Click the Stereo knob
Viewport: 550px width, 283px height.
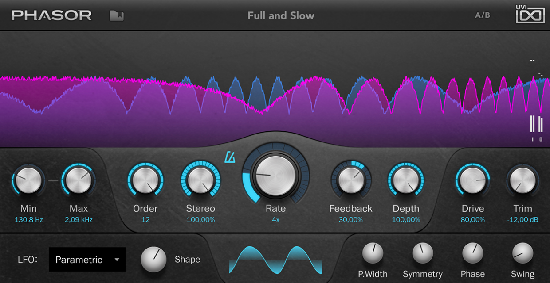(x=200, y=180)
